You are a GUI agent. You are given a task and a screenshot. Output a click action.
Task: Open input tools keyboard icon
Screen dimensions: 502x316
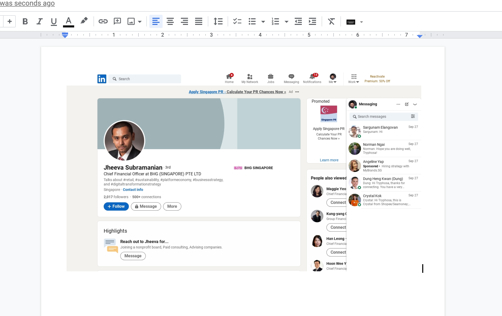(x=351, y=22)
